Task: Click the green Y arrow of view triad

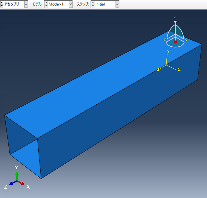Action: (x=17, y=175)
